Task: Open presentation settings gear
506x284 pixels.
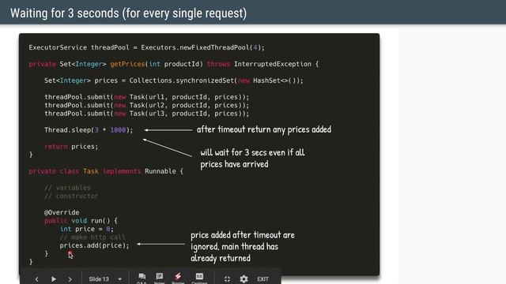Action: (244, 278)
